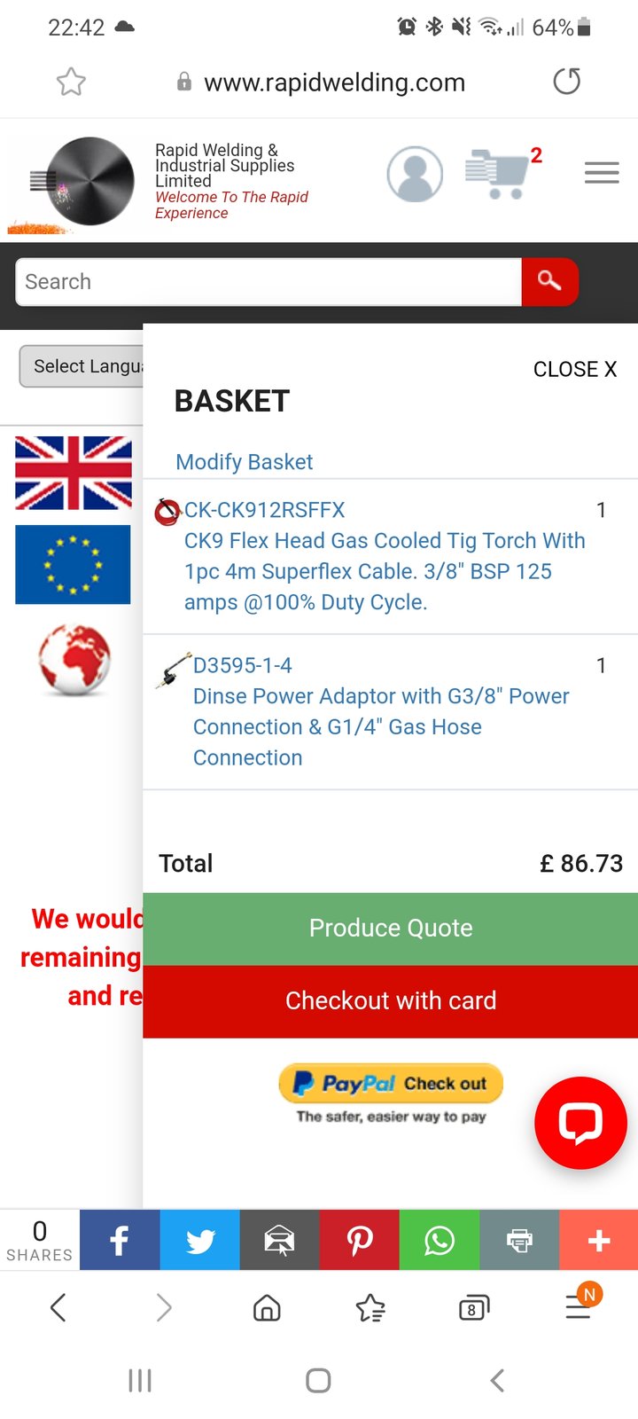
Task: Open the hamburger menu in header
Action: click(x=602, y=173)
